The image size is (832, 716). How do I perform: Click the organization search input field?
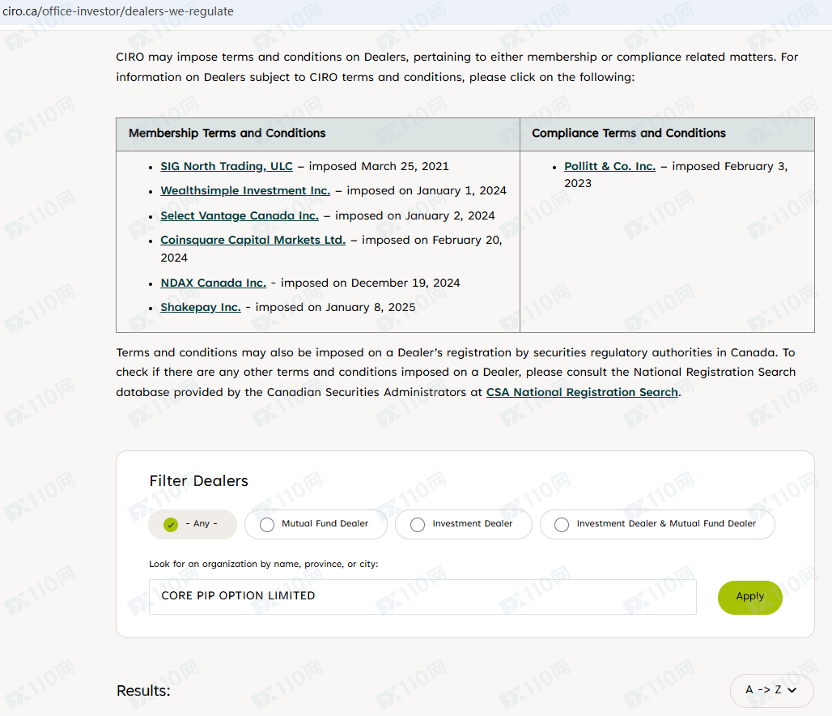[x=422, y=596]
